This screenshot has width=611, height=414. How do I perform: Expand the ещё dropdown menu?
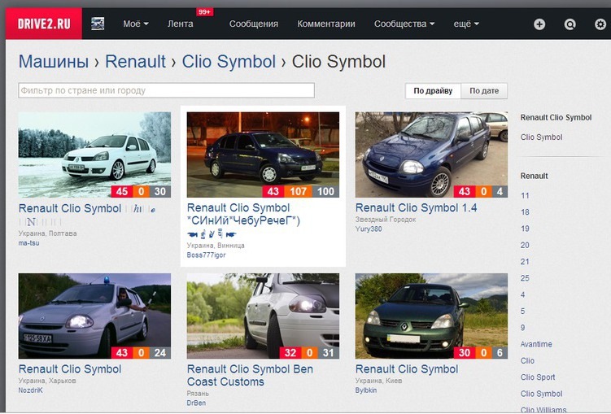(x=466, y=24)
